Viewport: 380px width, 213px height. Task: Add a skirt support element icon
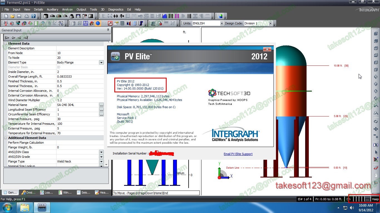[x=91, y=16]
